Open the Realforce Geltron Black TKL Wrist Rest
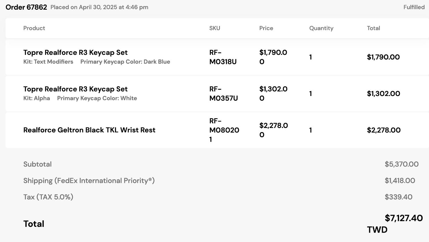 pyautogui.click(x=89, y=130)
